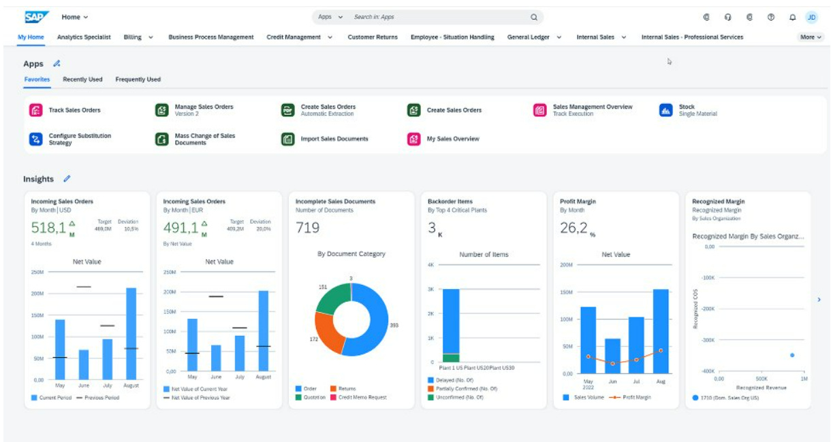This screenshot has height=442, width=831.
Task: Open the help question mark icon
Action: pyautogui.click(x=771, y=17)
